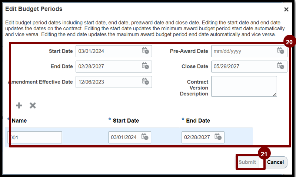Open calendar for budget period row End Date

click(x=218, y=137)
